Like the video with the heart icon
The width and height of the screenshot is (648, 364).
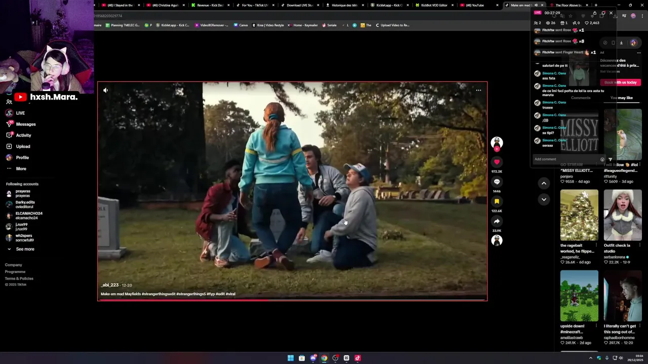[x=497, y=162]
